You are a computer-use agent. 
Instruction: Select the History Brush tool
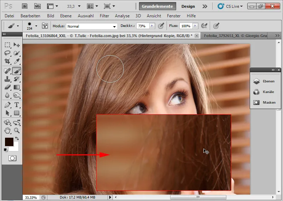(x=17, y=79)
